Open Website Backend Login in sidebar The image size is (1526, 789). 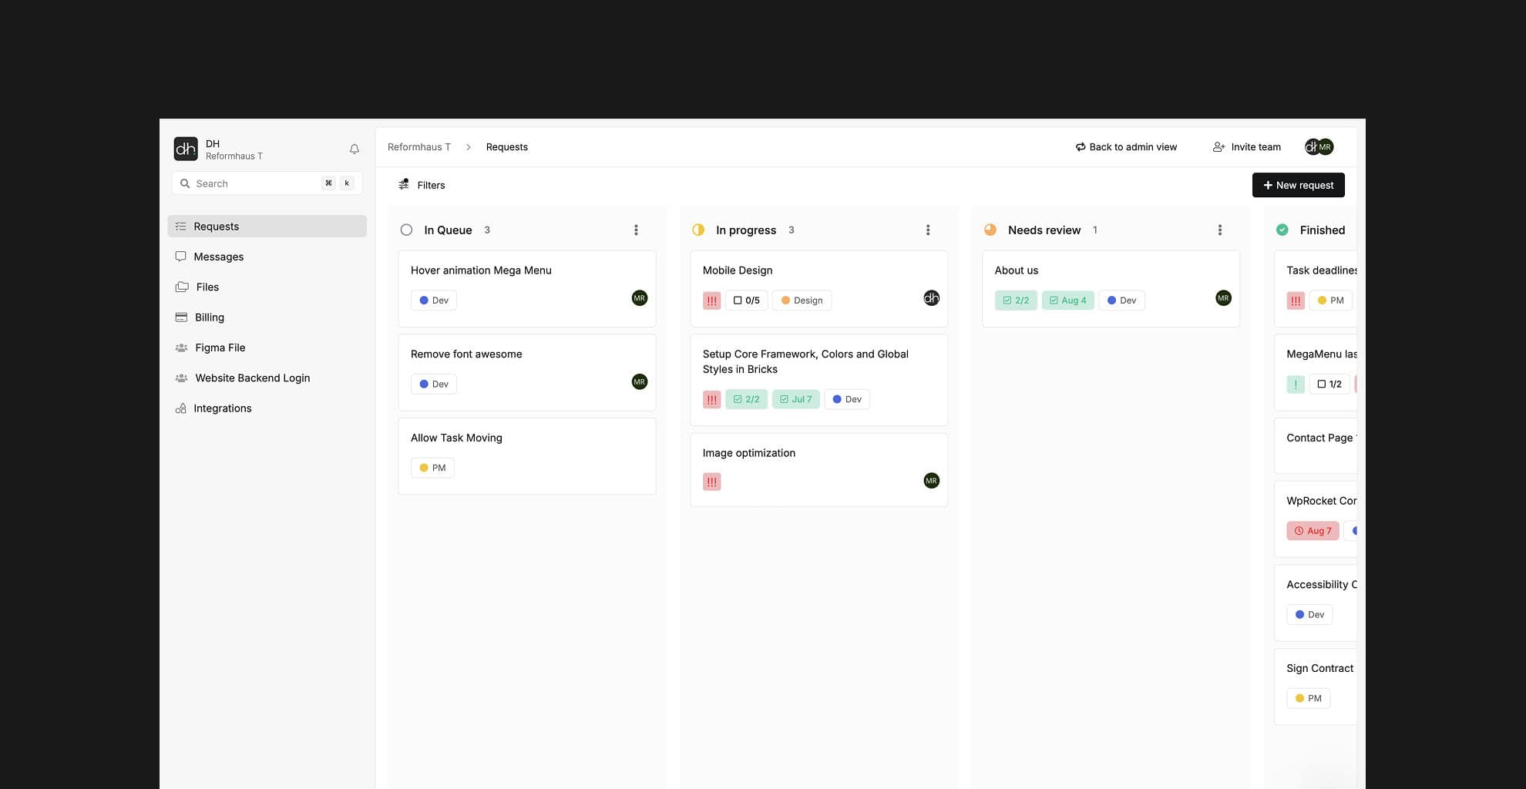(x=267, y=378)
